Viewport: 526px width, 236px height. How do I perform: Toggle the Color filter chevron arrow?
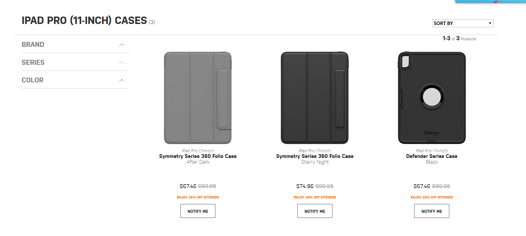tap(121, 80)
